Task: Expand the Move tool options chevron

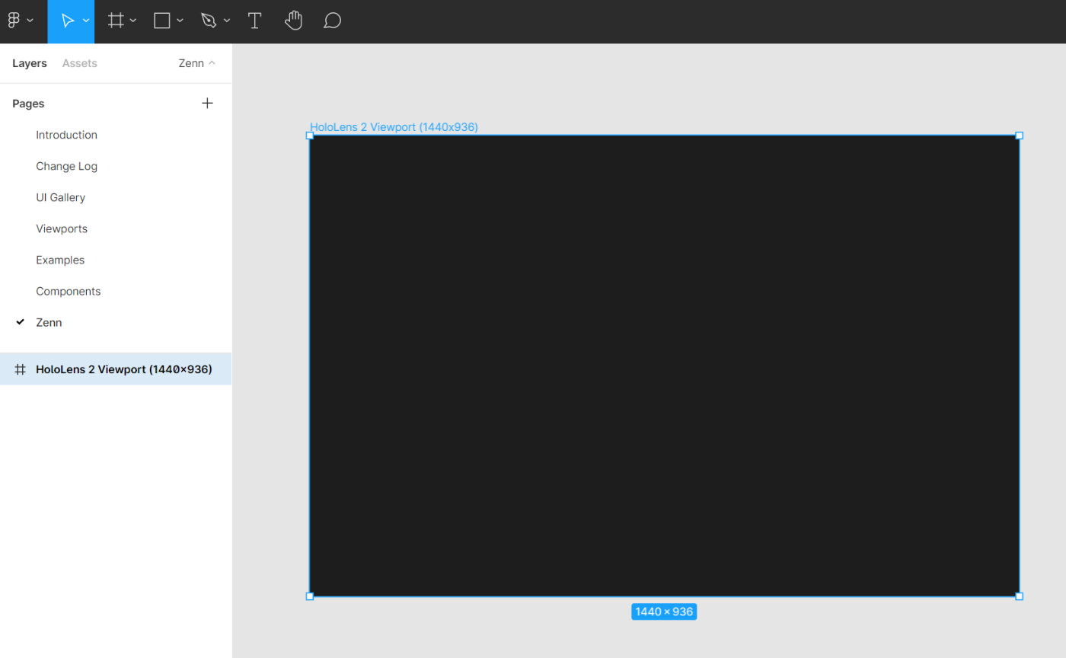Action: coord(86,21)
